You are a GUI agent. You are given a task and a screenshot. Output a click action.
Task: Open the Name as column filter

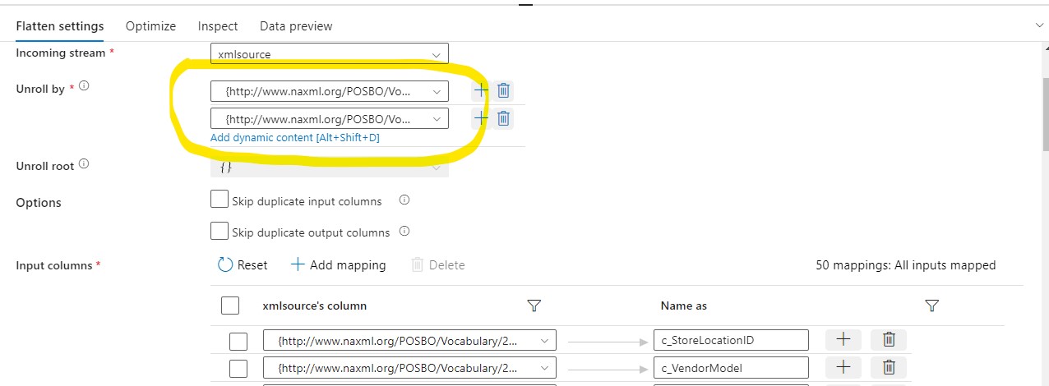(x=931, y=306)
